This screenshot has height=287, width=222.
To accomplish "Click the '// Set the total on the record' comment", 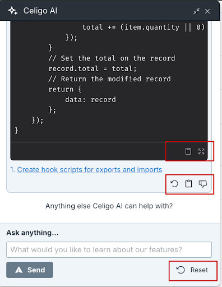I will click(112, 58).
